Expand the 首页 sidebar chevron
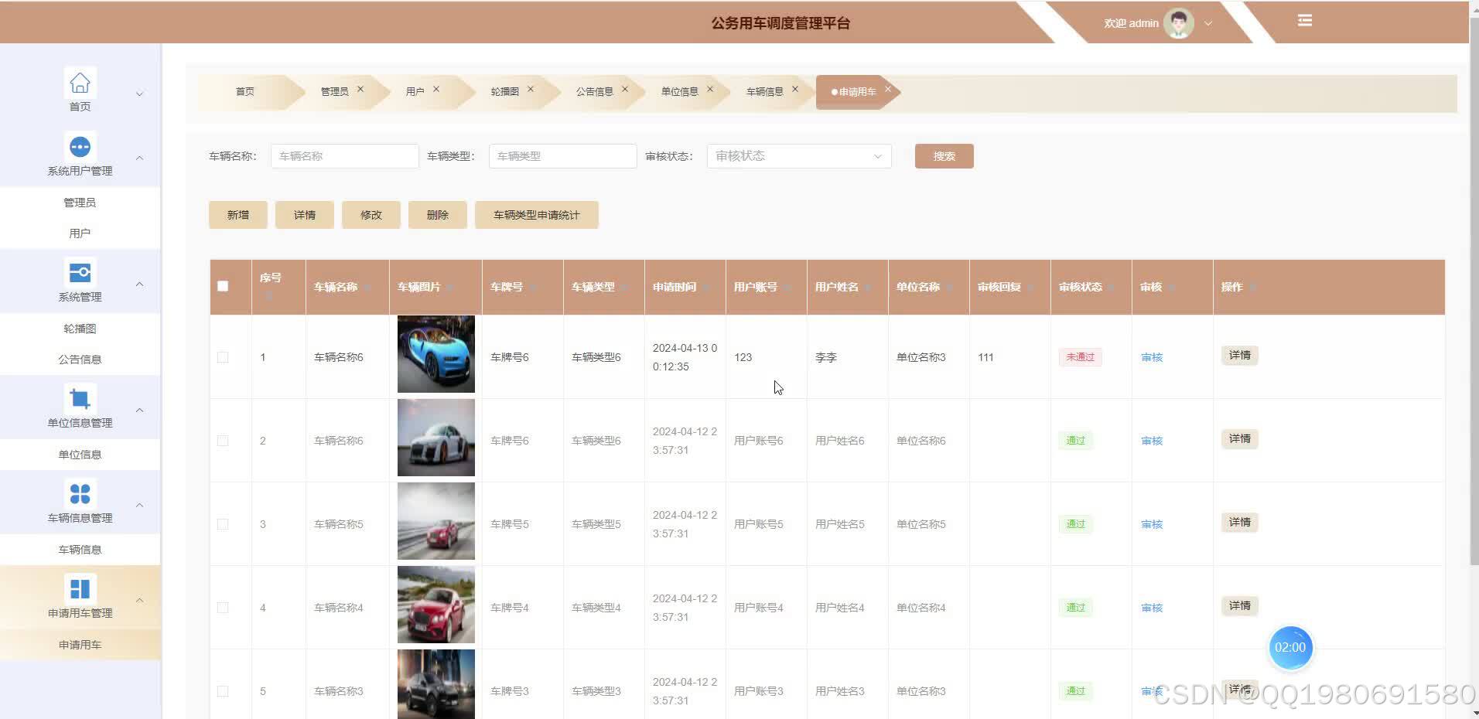1479x719 pixels. [139, 93]
